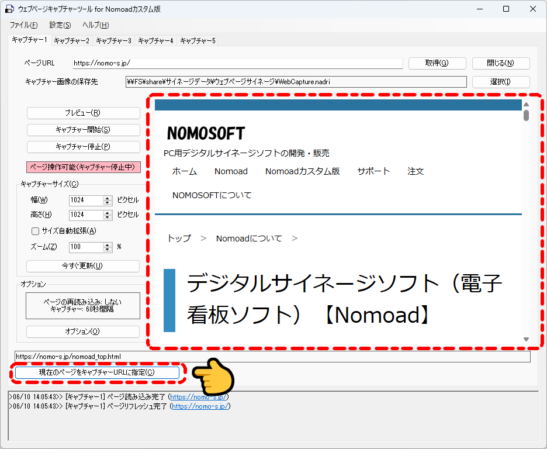Click the 今すぐ更新(U) button
Viewport: 547px width, 449px height.
pyautogui.click(x=83, y=266)
